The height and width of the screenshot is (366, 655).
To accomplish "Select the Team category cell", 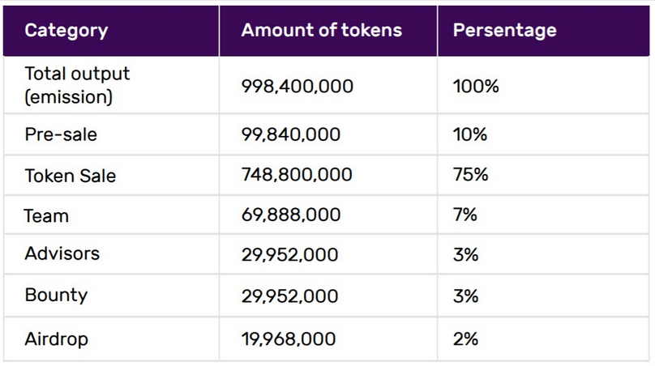I will click(46, 216).
